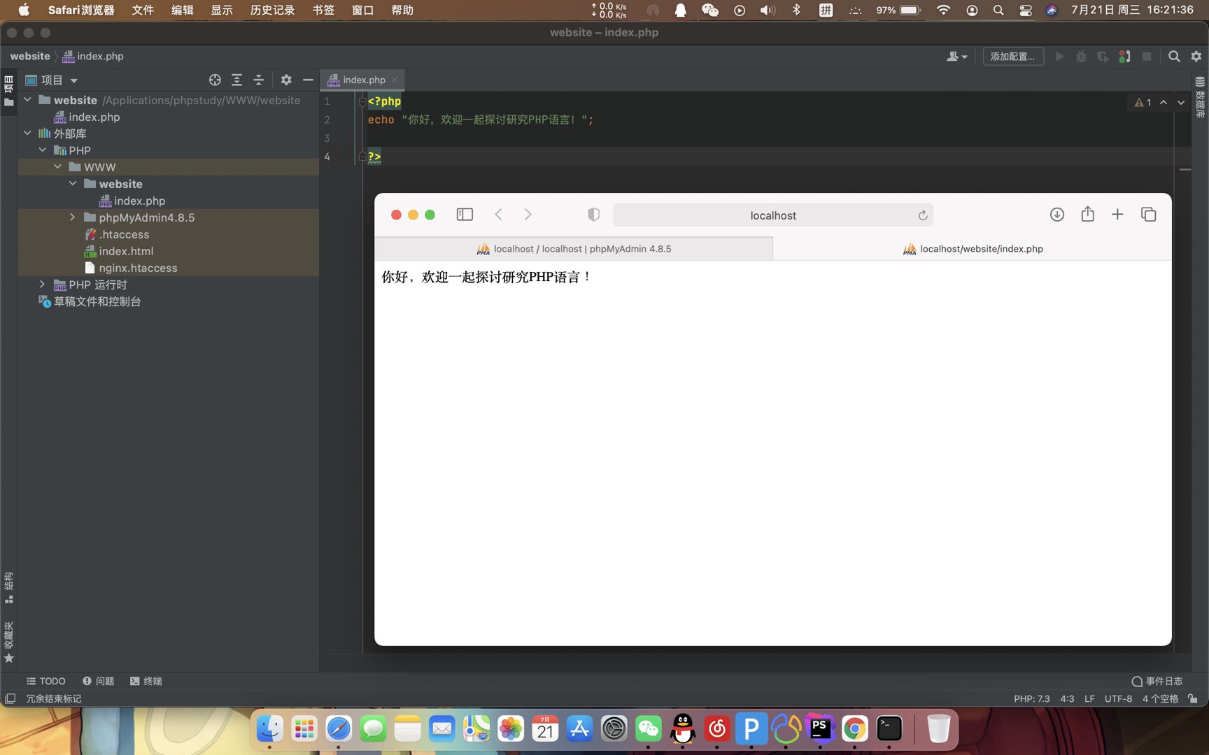Open IDE settings gear at top right
The image size is (1209, 755).
tap(1196, 57)
